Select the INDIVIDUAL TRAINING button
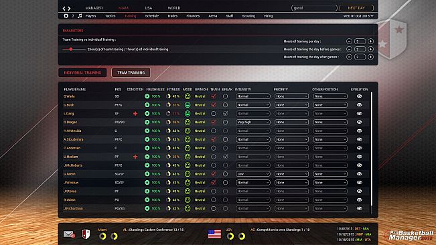The height and width of the screenshot is (245, 436). pyautogui.click(x=82, y=73)
